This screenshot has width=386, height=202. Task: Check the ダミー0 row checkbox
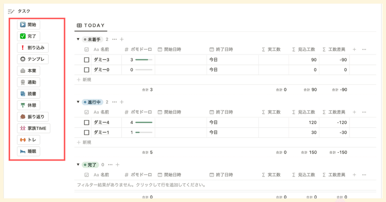coord(86,70)
